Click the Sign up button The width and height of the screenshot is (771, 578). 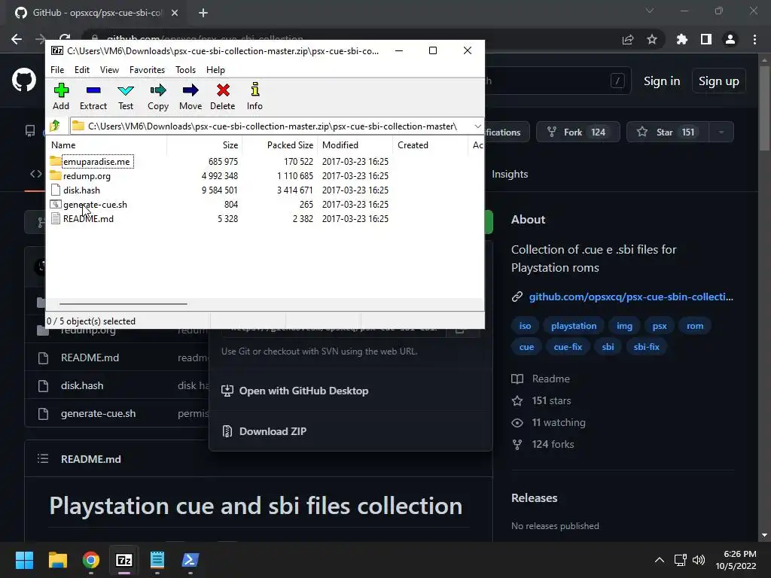[718, 81]
